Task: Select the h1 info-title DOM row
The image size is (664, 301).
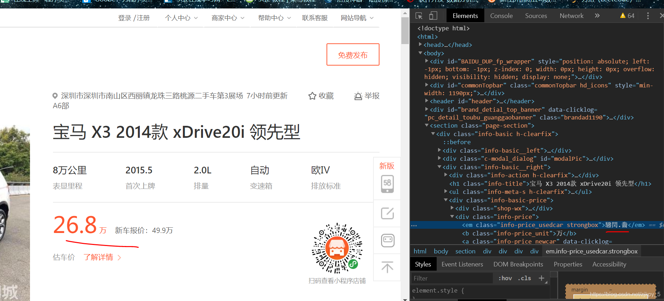Action: tap(550, 184)
